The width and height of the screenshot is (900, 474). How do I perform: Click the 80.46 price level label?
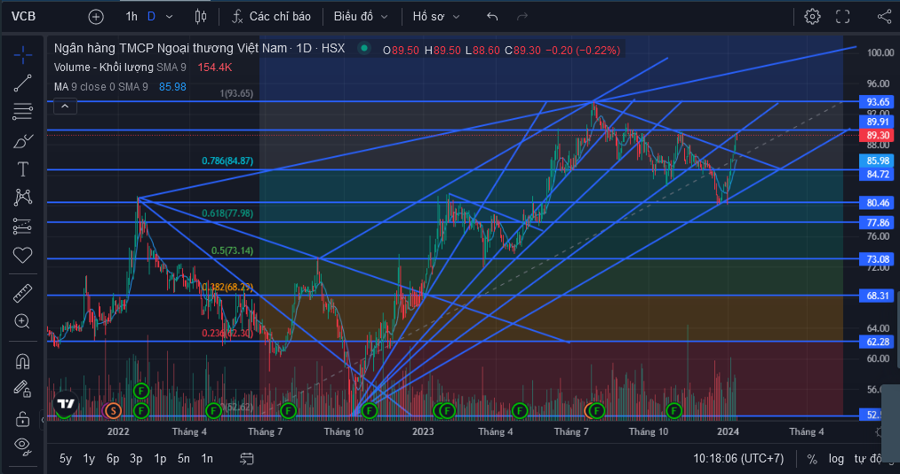pyautogui.click(x=877, y=202)
